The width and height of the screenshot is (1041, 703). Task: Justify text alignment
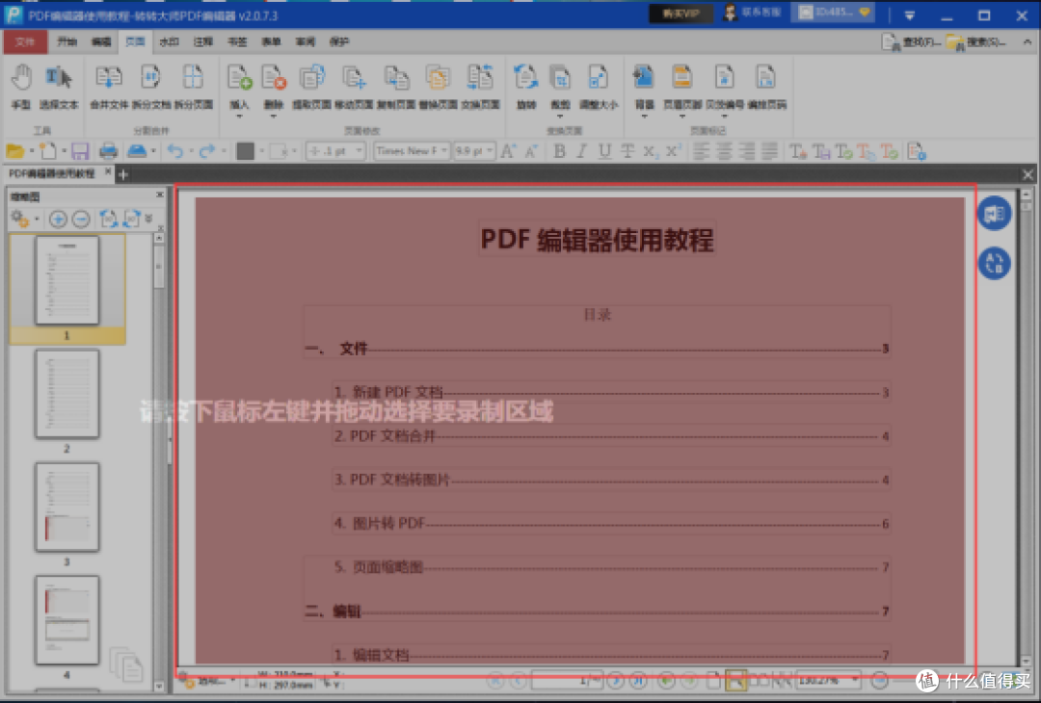click(x=769, y=152)
